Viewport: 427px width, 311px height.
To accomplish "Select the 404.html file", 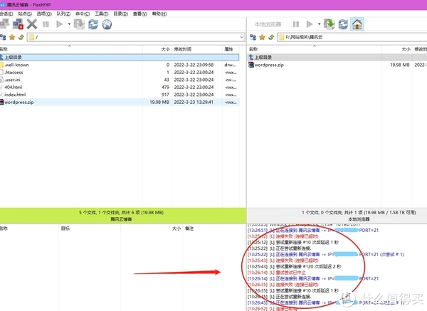I will (x=120, y=87).
